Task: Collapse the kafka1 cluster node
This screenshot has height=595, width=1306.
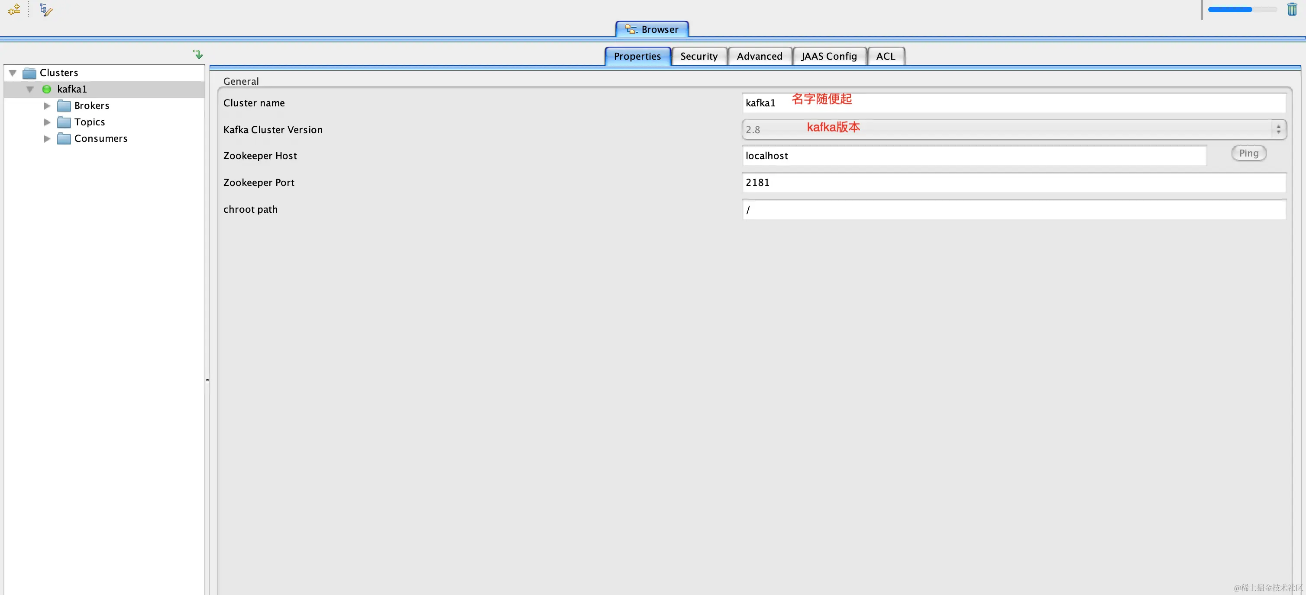Action: [x=30, y=89]
